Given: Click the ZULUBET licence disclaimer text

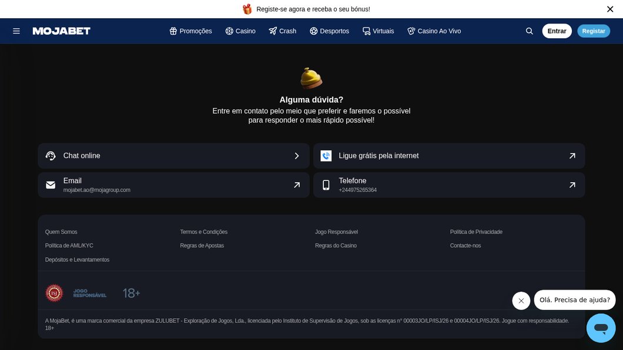Looking at the screenshot, I should coord(307,324).
